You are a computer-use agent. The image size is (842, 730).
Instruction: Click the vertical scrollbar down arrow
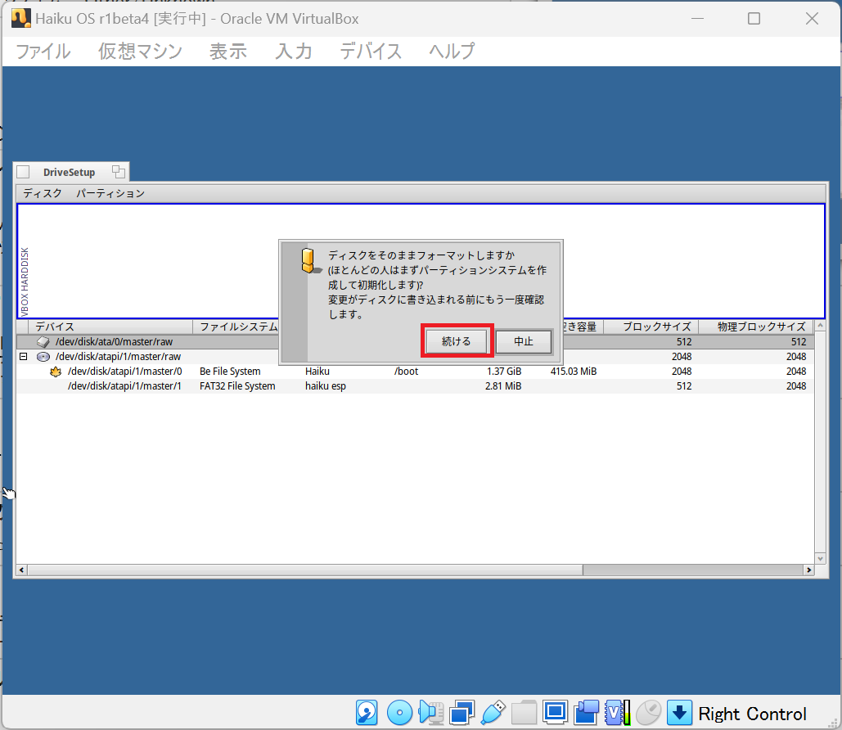point(820,559)
